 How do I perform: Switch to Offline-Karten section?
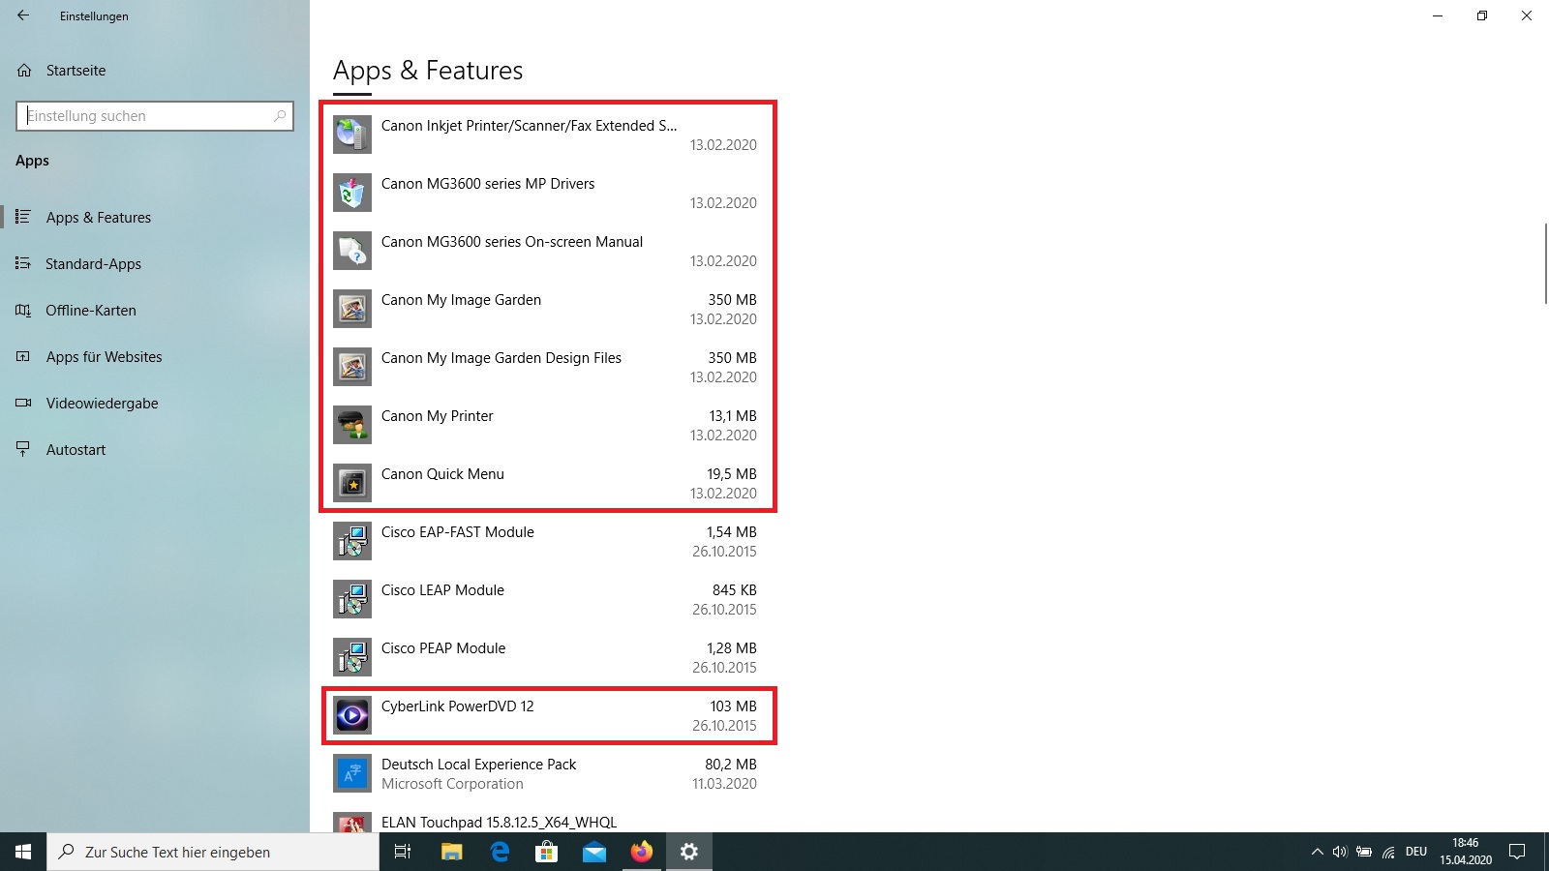pos(91,311)
